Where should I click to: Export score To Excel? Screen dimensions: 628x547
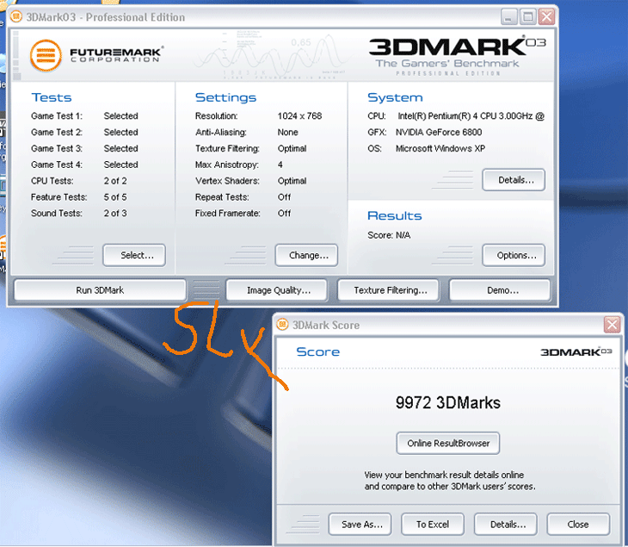(x=433, y=524)
